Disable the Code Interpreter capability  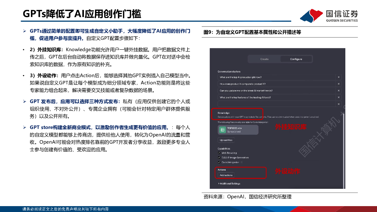coord(219,161)
